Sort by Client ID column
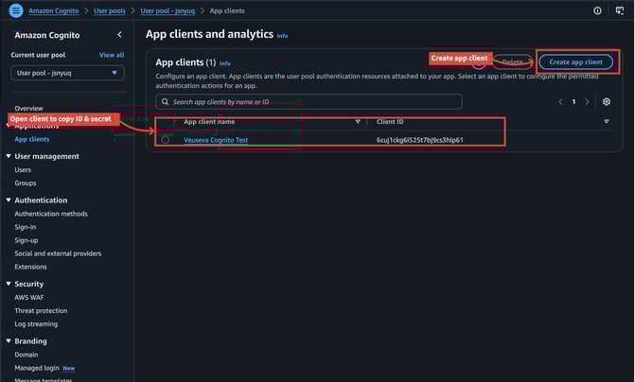The width and height of the screenshot is (634, 382). point(607,122)
